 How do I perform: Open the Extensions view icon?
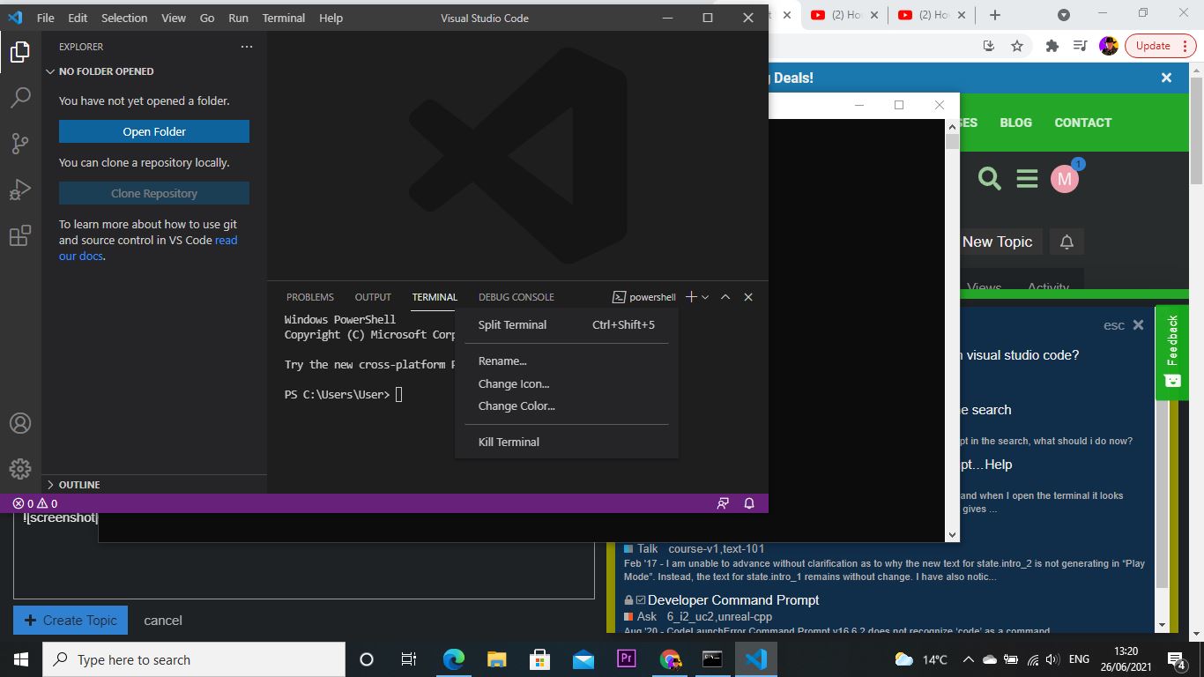pyautogui.click(x=20, y=236)
